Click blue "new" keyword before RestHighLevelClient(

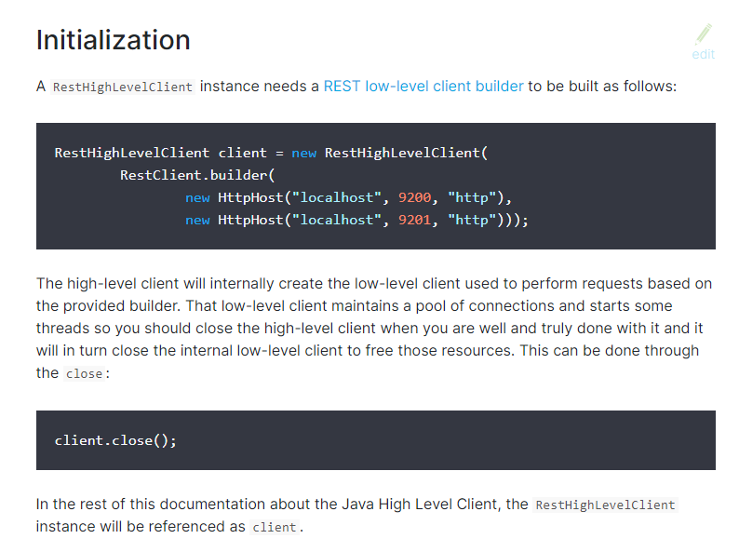tap(304, 154)
